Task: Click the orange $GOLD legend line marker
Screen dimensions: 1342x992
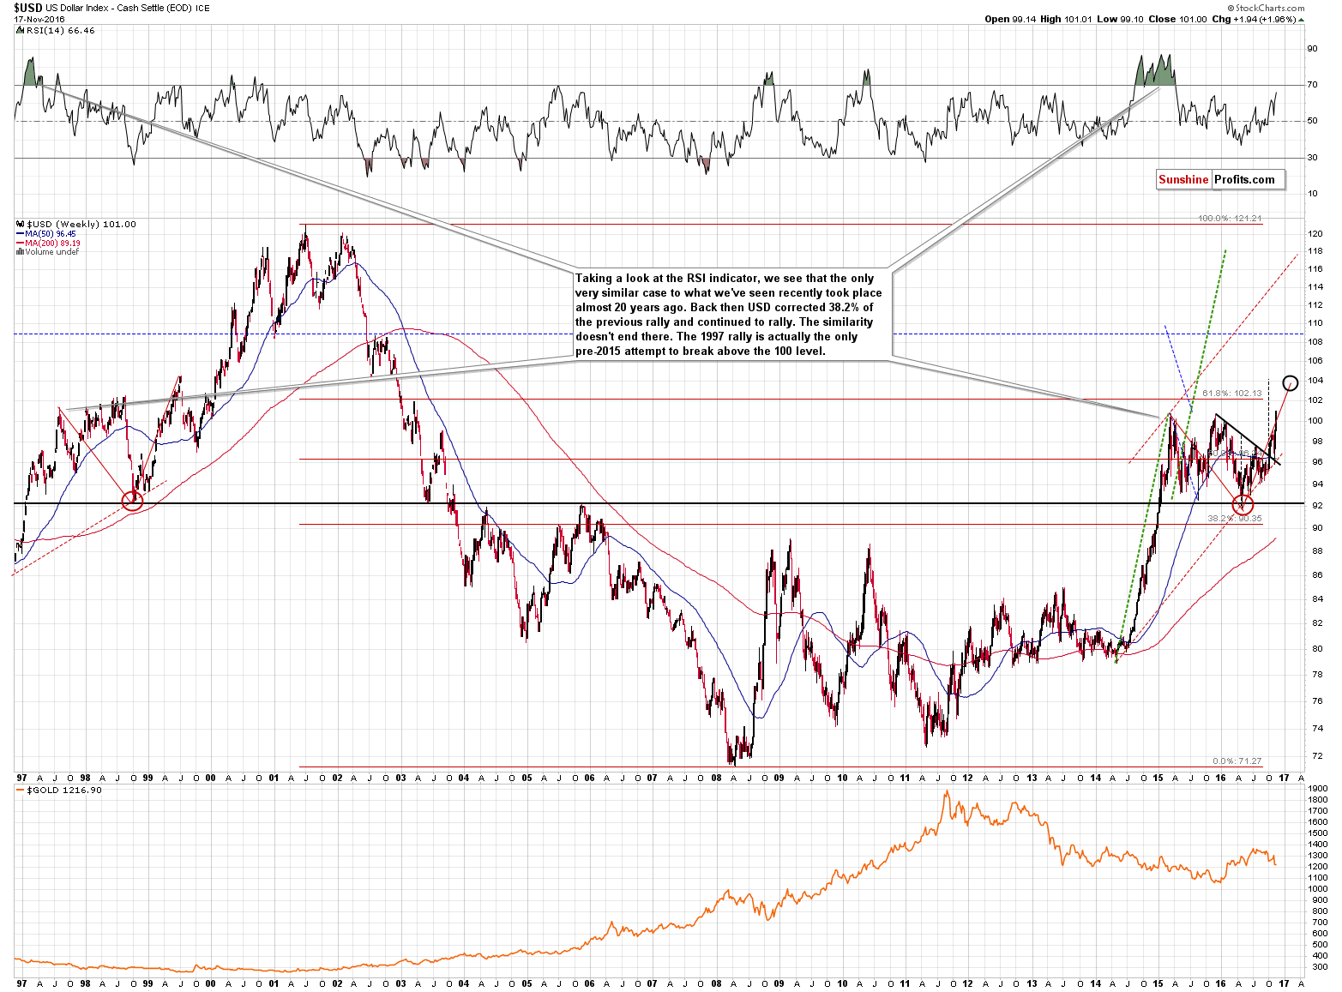Action: (20, 790)
